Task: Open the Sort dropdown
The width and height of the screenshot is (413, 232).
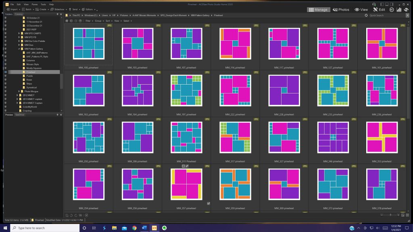Action: (109, 21)
